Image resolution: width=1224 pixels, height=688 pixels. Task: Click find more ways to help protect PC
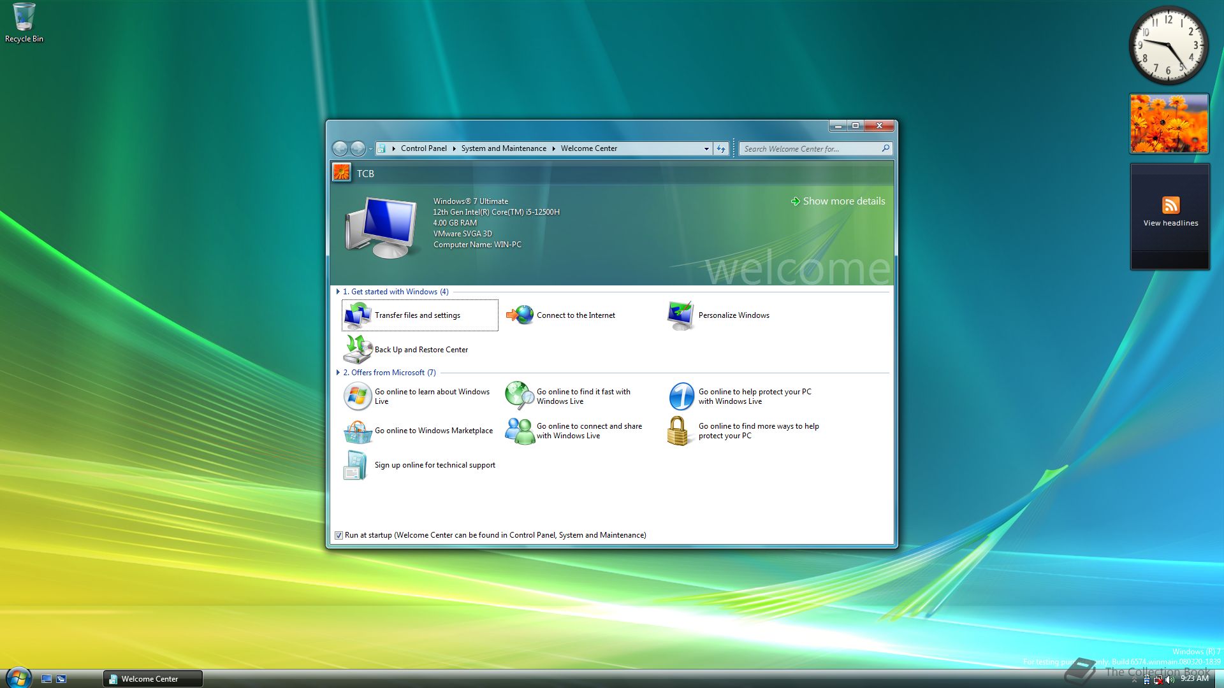[x=743, y=431]
